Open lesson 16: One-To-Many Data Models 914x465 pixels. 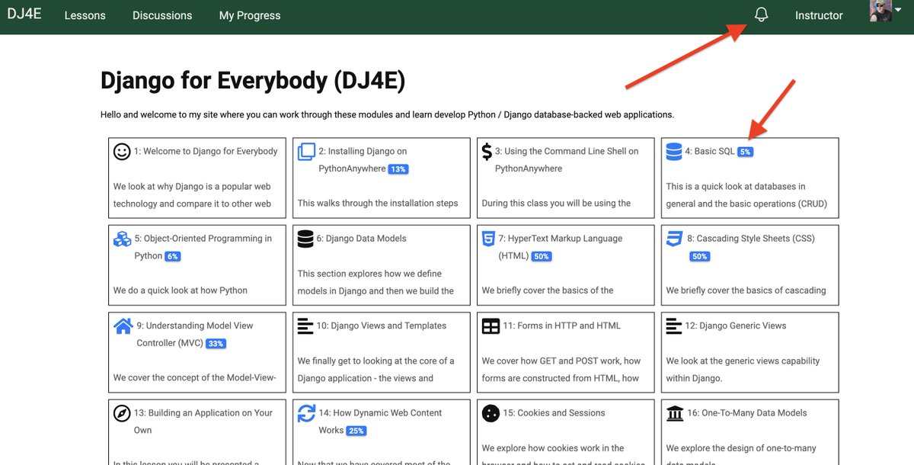point(746,412)
